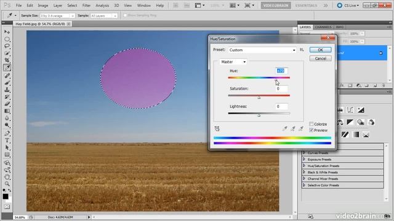Image resolution: width=394 pixels, height=221 pixels.
Task: Open the Sample All Layers dropdown
Action: coord(103,15)
